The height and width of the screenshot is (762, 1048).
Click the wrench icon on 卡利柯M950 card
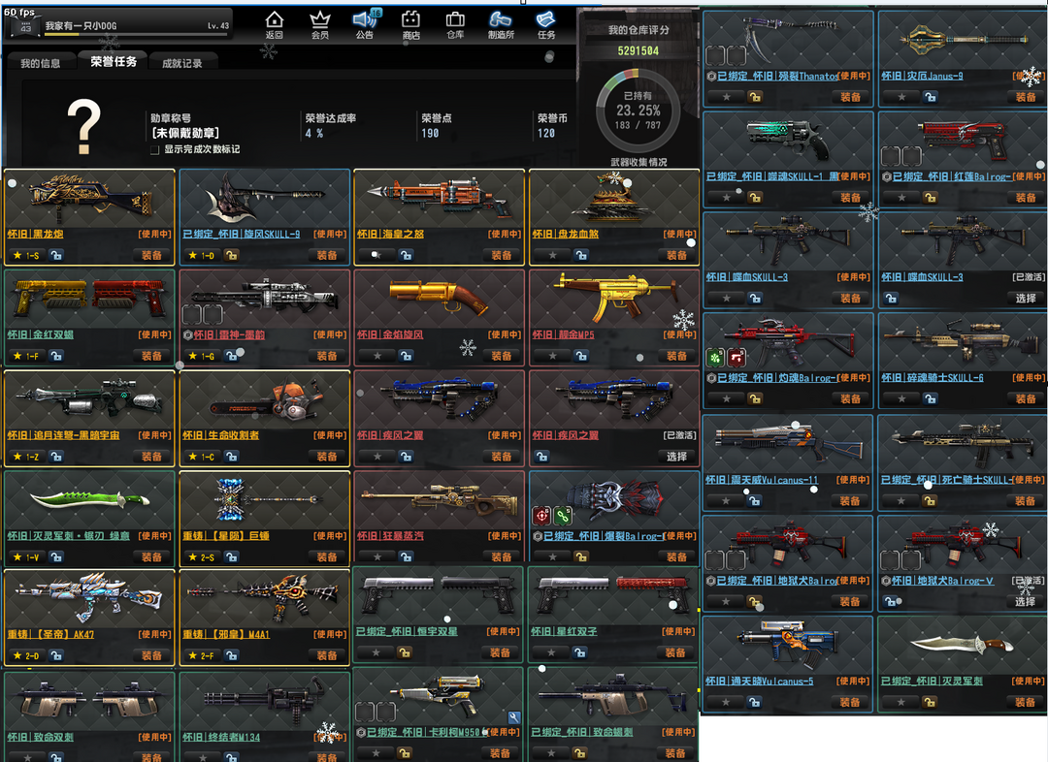point(514,718)
